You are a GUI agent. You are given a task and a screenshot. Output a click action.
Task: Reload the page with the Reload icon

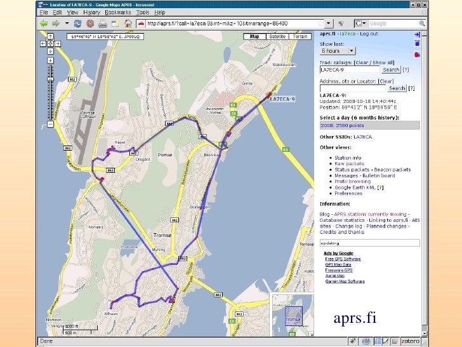point(77,24)
